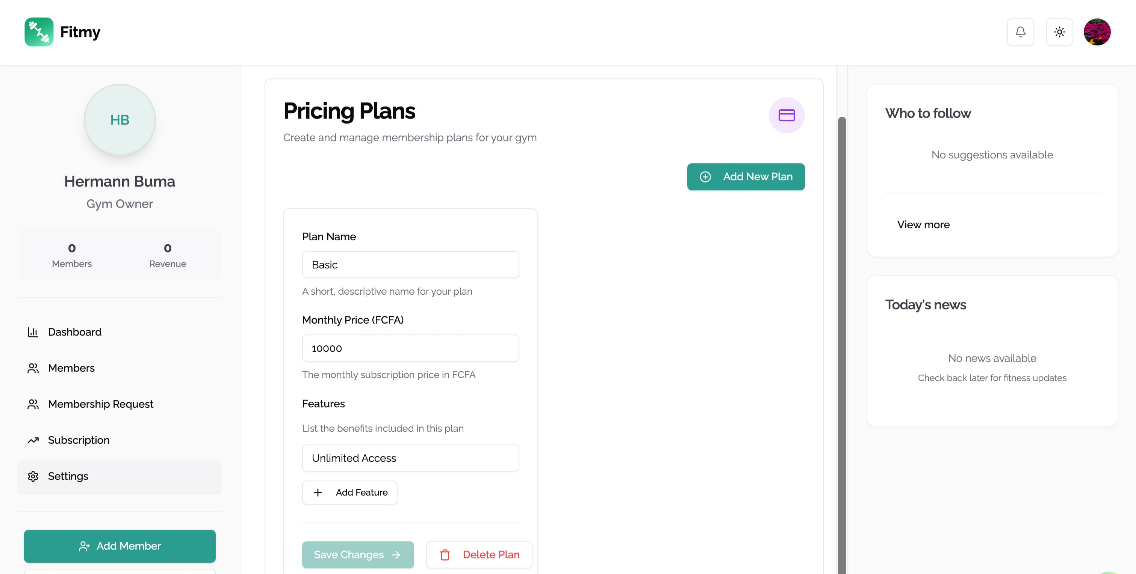
Task: Open the Subscription section
Action: (x=79, y=440)
